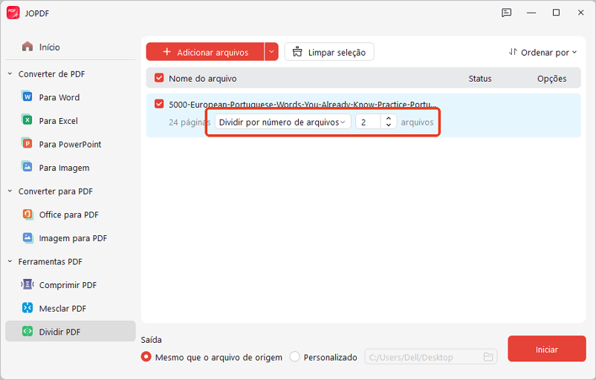The width and height of the screenshot is (596, 380).
Task: Open the Dividir por número de arquivos dropdown
Action: click(x=282, y=122)
